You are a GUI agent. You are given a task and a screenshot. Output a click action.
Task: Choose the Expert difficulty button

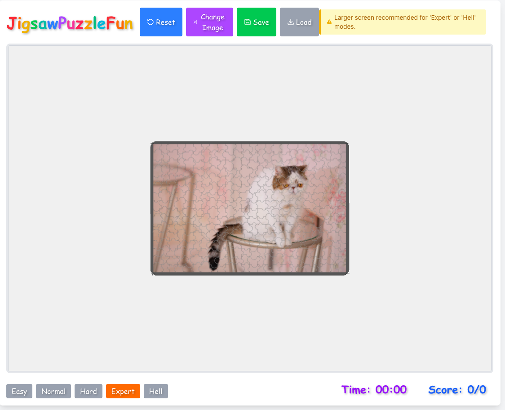(123, 391)
